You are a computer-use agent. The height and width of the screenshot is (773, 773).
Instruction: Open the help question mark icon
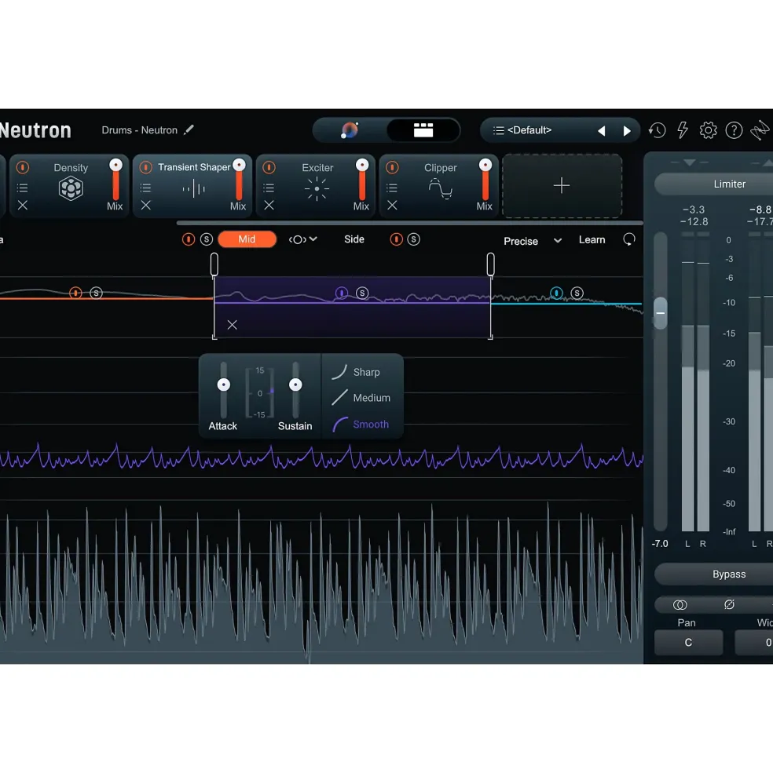click(734, 130)
